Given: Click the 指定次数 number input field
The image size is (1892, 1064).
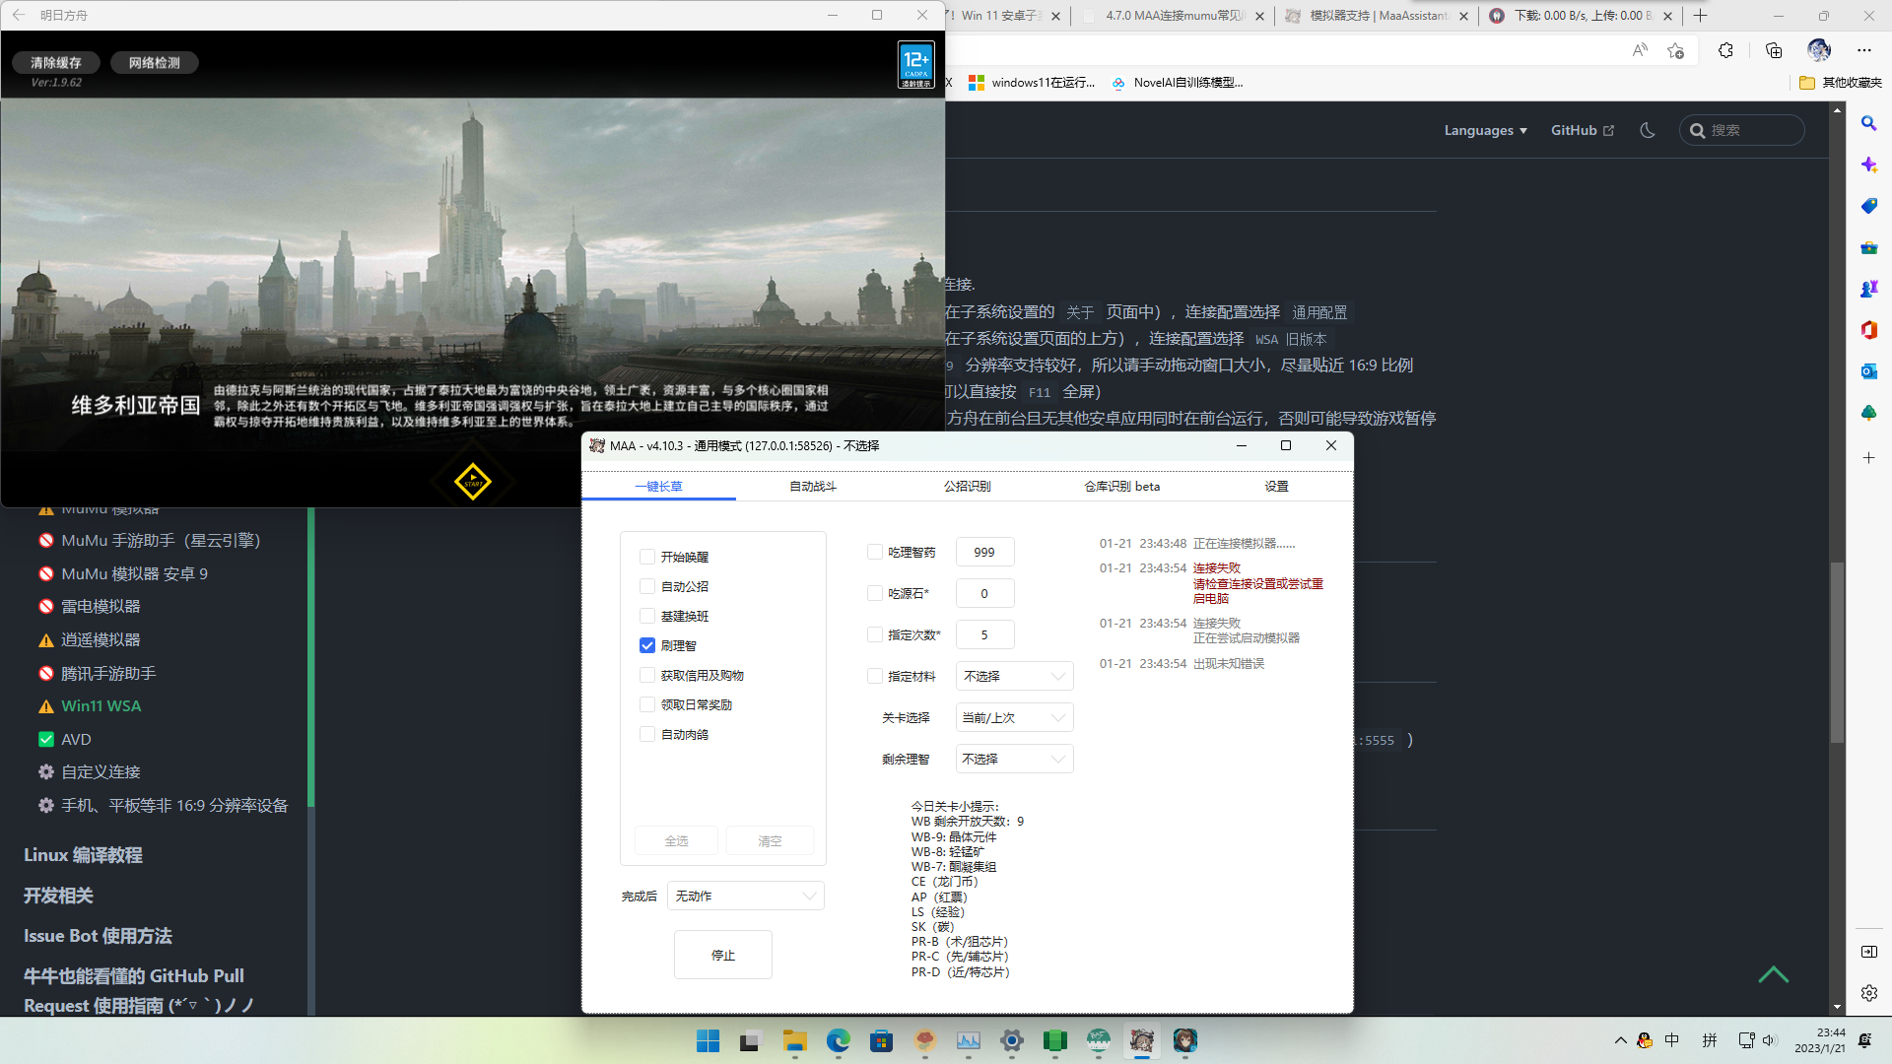Looking at the screenshot, I should [984, 634].
